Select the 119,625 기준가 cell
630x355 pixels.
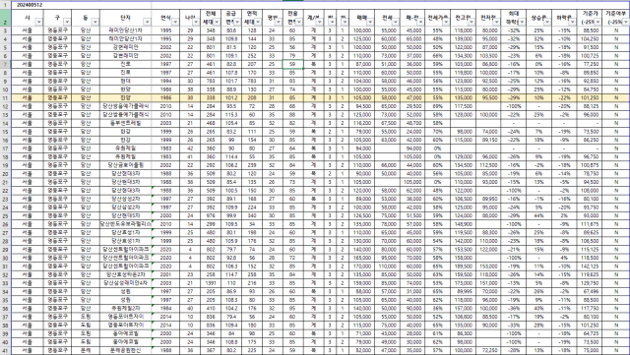(590, 274)
